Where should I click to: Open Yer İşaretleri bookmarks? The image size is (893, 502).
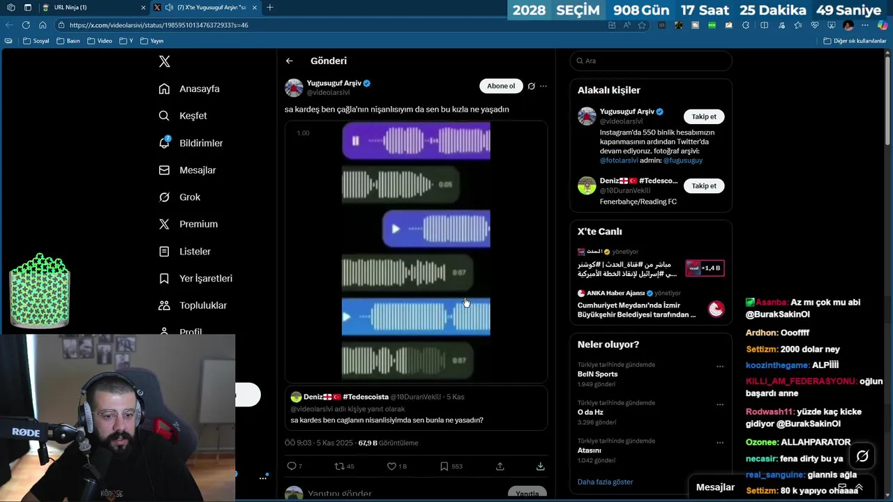click(196, 278)
